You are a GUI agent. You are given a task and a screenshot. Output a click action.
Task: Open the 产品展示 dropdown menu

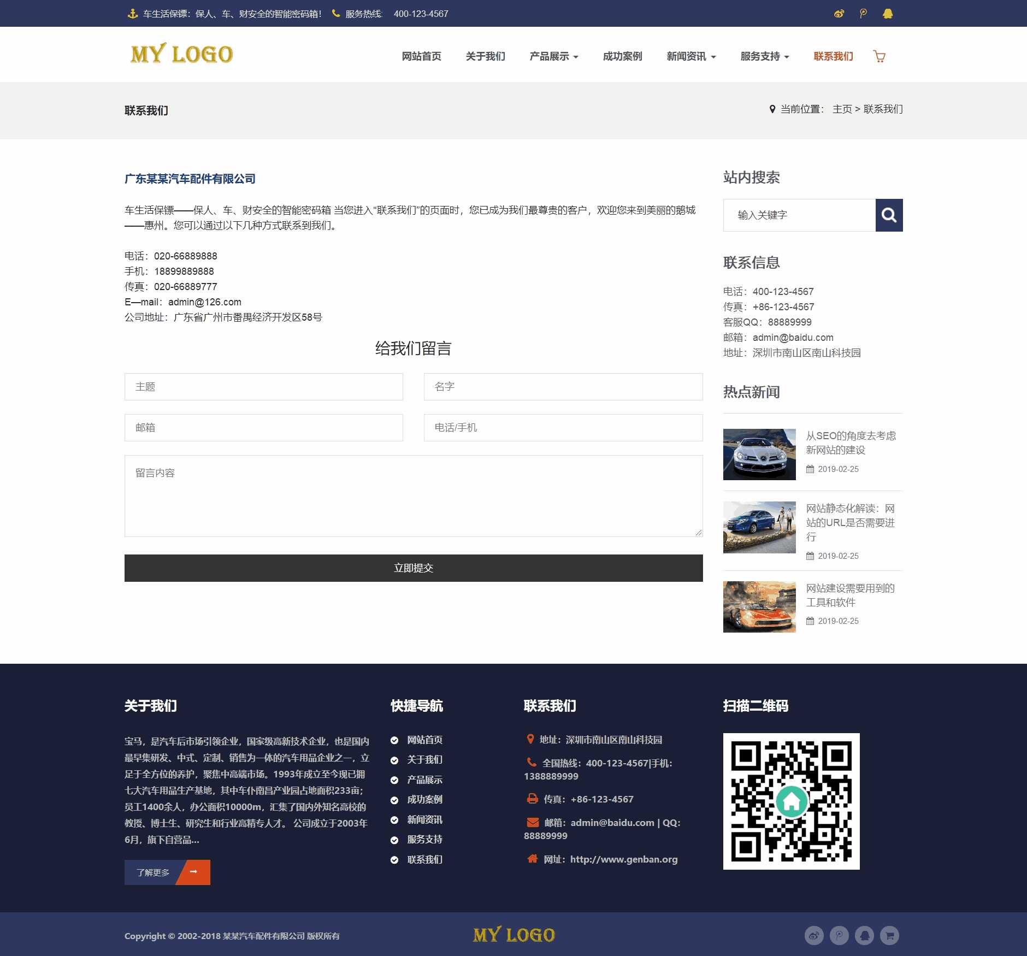pos(553,56)
